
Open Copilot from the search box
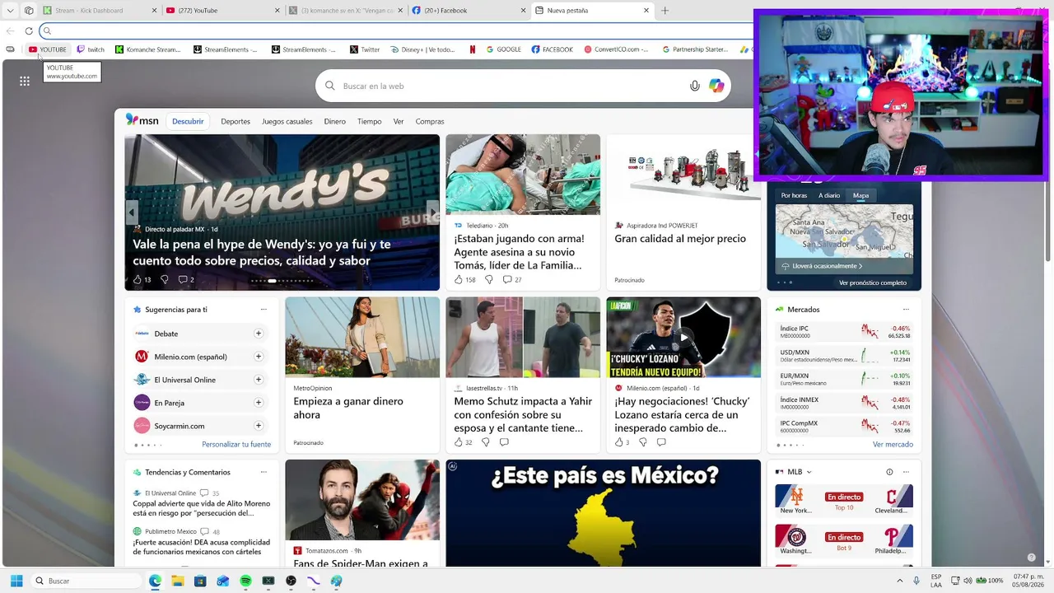[x=716, y=86]
